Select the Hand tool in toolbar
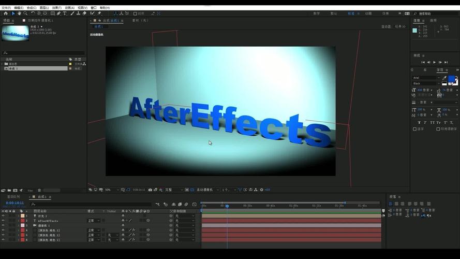Screen dimensions: 460x259 coord(19,13)
